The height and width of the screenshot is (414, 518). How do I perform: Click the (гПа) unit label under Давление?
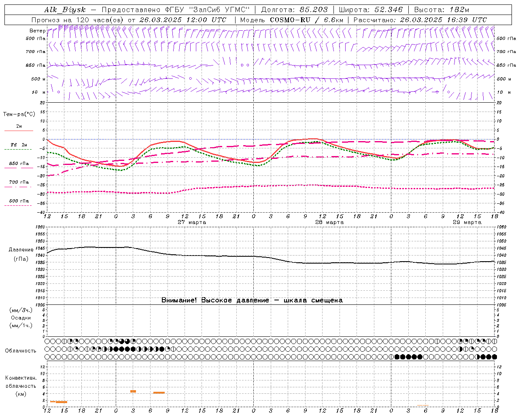click(21, 259)
